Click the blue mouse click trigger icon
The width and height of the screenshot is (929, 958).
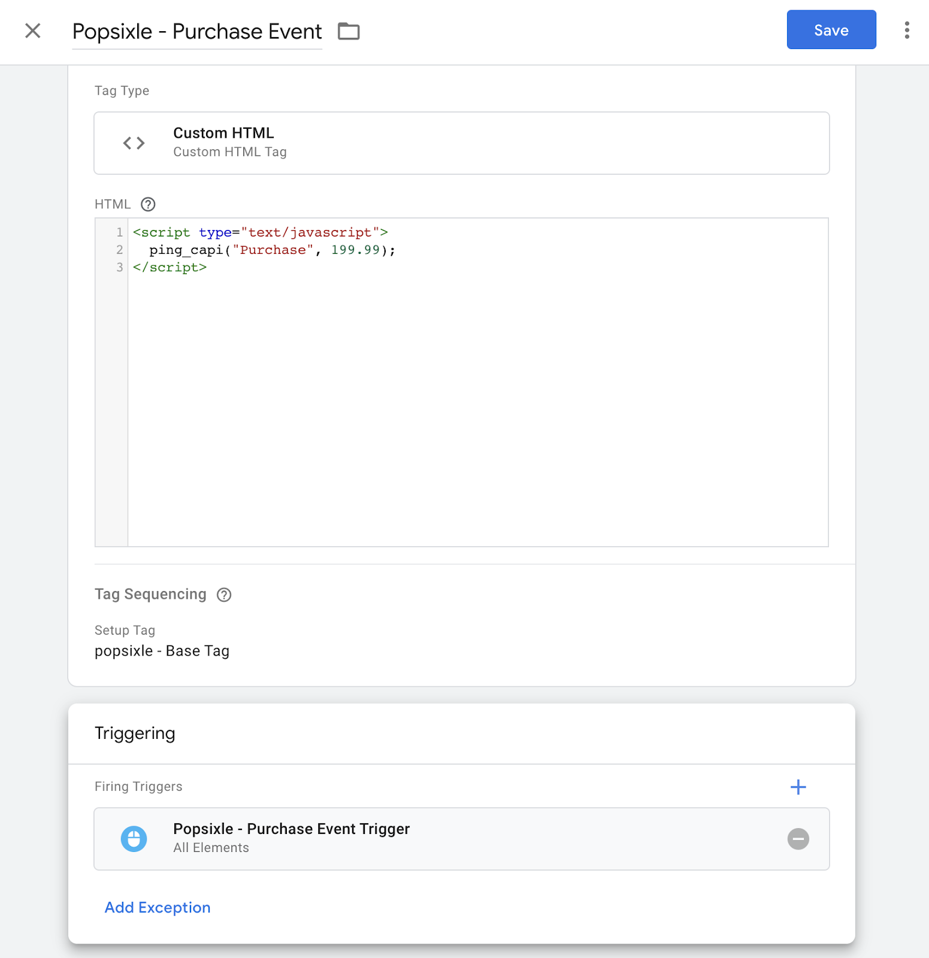[134, 839]
